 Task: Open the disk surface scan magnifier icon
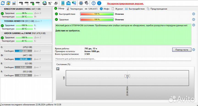pyautogui.click(x=38, y=3)
